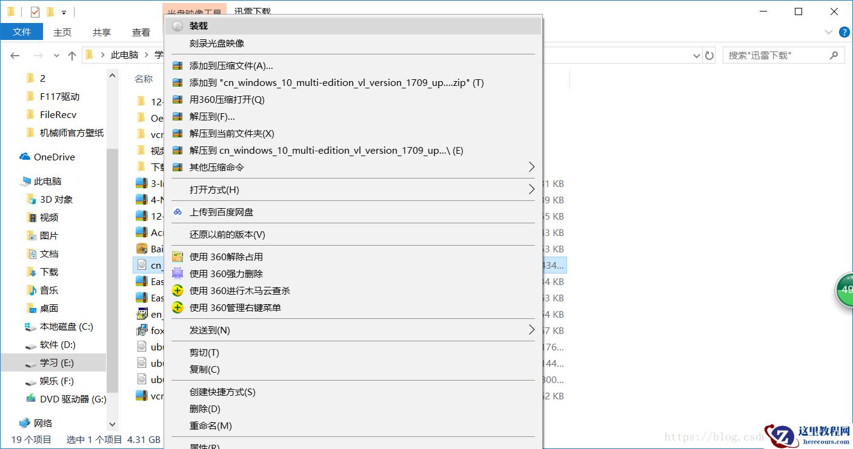The width and height of the screenshot is (853, 449).
Task: Switch to the 查看 ribbon tab
Action: coord(141,32)
